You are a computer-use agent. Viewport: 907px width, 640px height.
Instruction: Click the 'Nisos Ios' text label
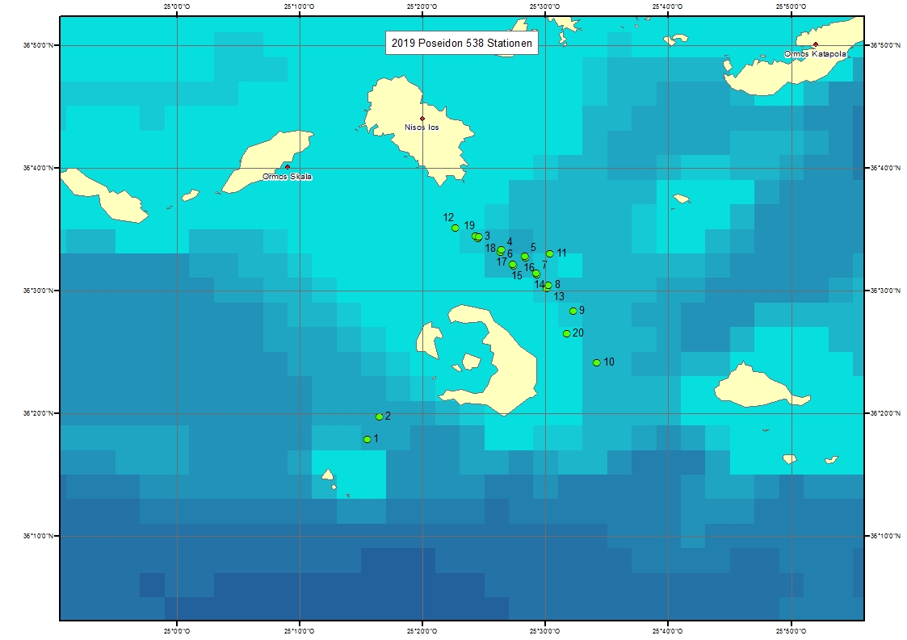(422, 128)
